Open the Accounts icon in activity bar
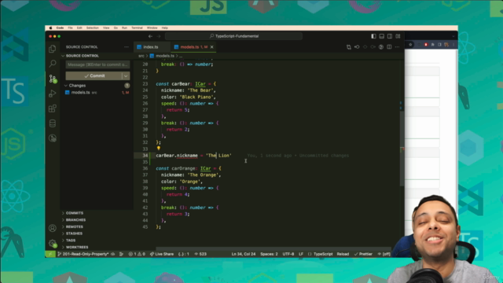This screenshot has height=283, width=503. coord(53,228)
